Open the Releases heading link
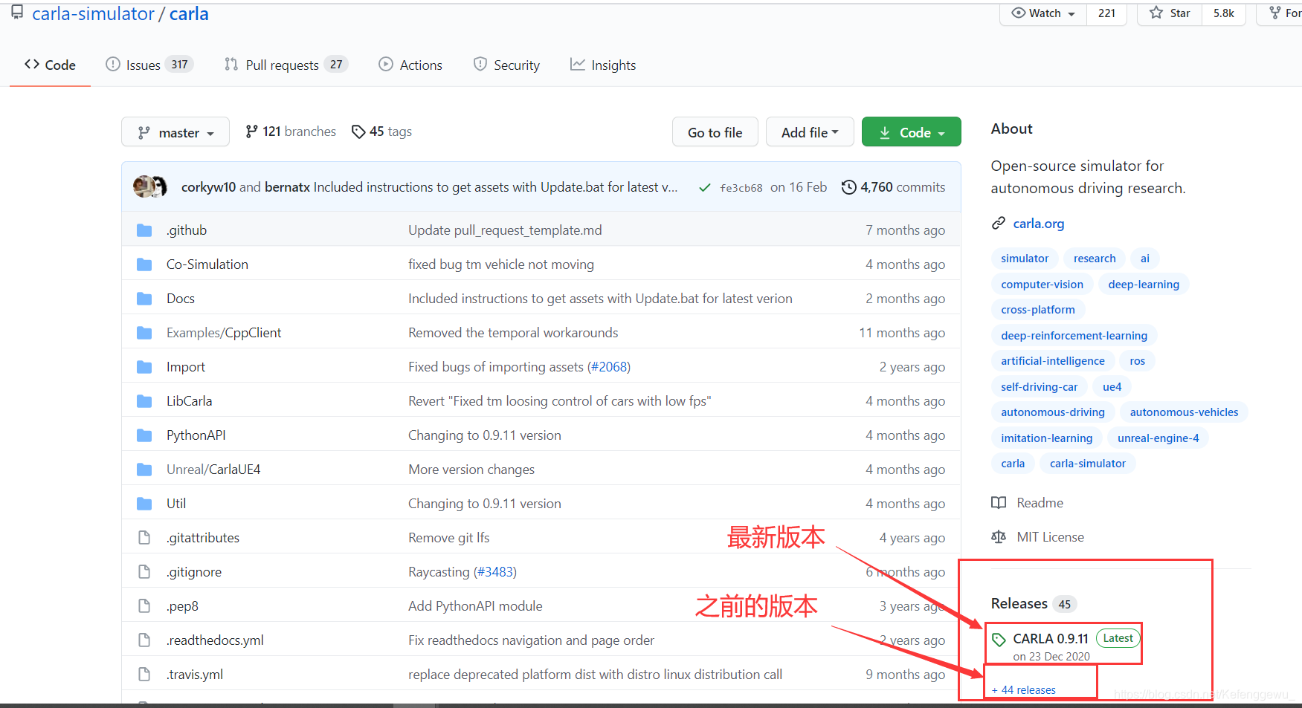This screenshot has height=708, width=1302. [x=1019, y=604]
